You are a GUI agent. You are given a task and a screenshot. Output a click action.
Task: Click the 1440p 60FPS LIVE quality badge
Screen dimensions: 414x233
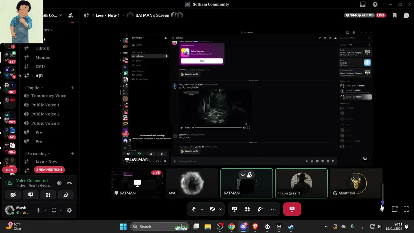tap(365, 15)
